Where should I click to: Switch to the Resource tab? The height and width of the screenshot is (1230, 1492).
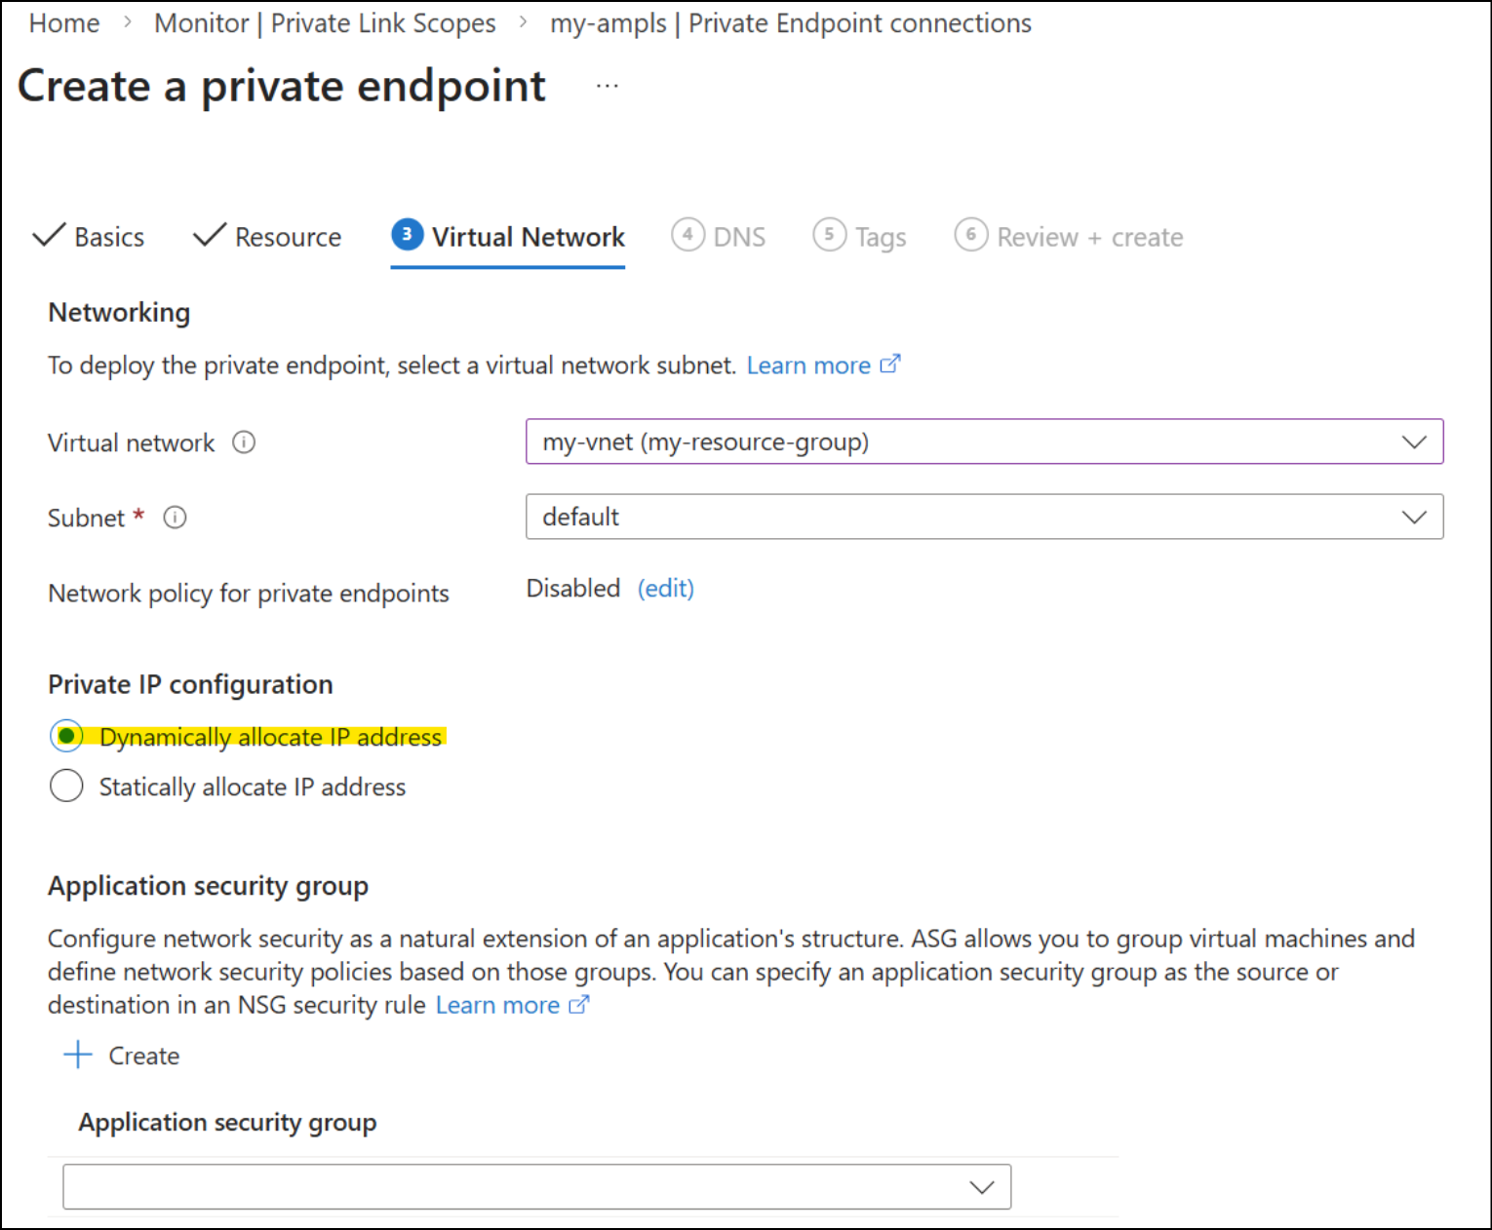tap(267, 237)
